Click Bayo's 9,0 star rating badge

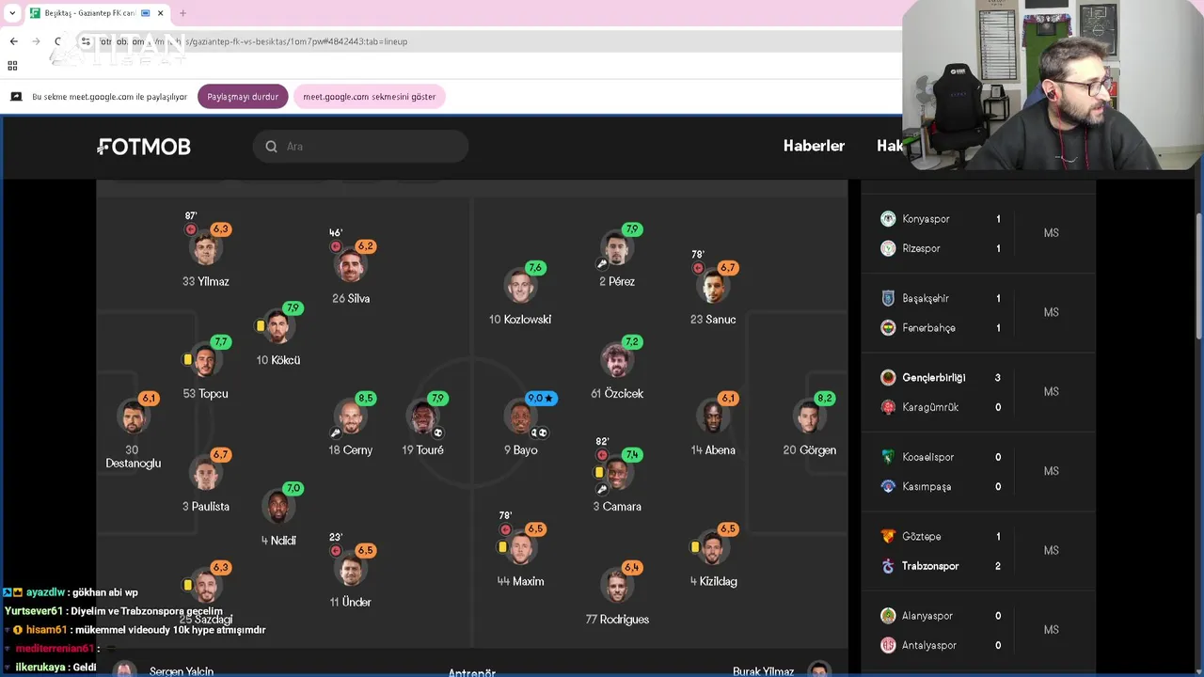pos(541,399)
